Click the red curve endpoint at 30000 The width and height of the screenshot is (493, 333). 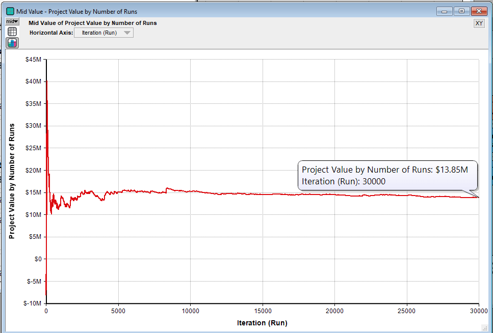[478, 197]
